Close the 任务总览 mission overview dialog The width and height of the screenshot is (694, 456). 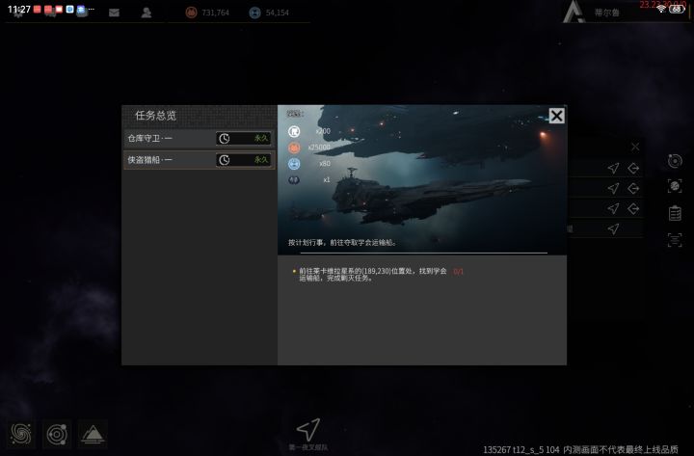(557, 116)
